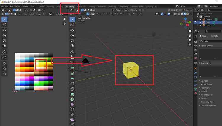The width and height of the screenshot is (222, 126).
Task: Pick the Rotate tool in UV editor
Action: pyautogui.click(x=4, y=36)
